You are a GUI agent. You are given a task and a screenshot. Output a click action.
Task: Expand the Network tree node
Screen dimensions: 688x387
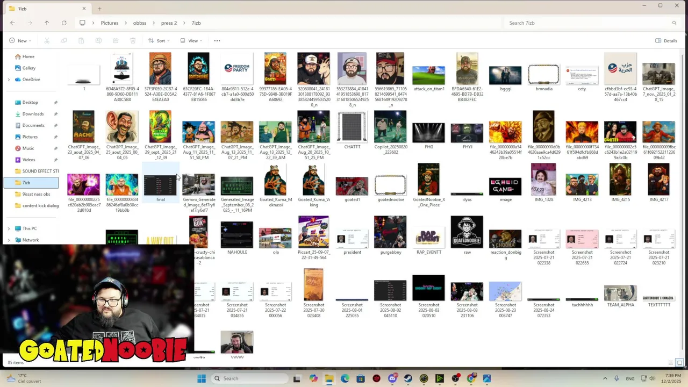point(9,240)
